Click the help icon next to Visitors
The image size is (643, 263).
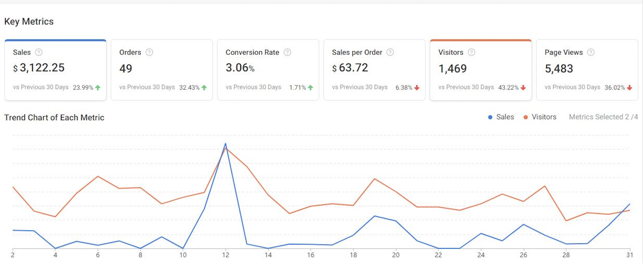[471, 52]
